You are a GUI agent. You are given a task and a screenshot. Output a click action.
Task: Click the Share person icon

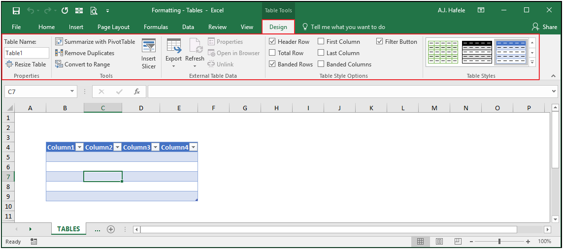[535, 27]
